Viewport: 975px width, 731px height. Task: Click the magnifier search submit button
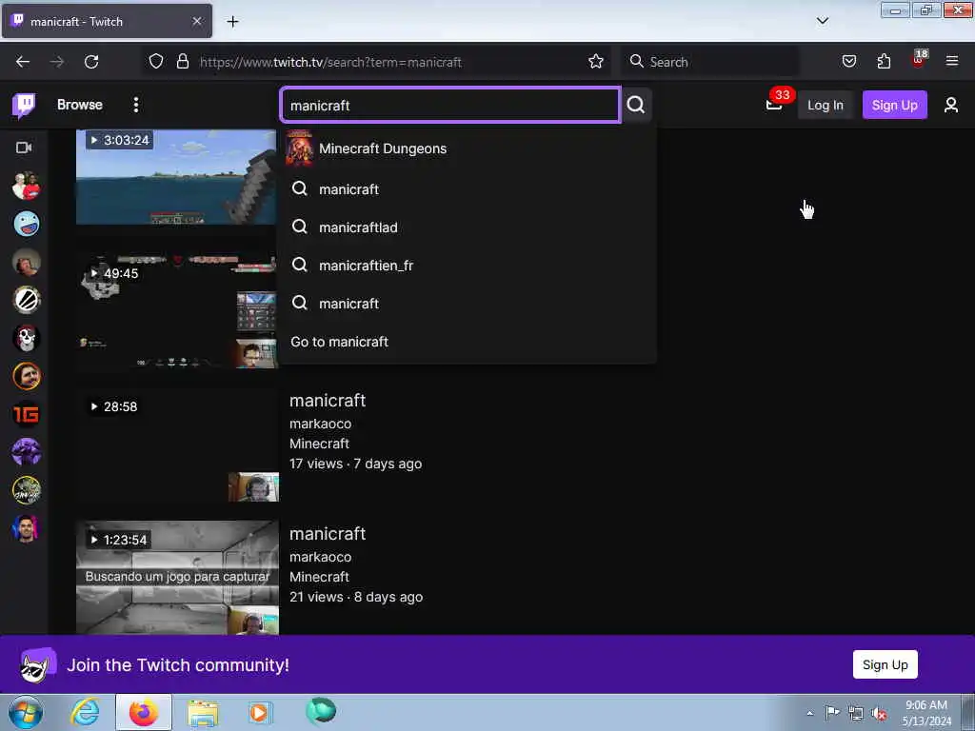coord(635,105)
